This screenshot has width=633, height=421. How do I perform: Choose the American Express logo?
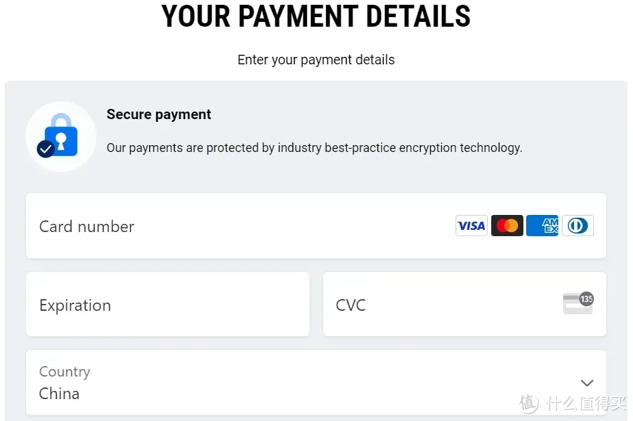[542, 225]
